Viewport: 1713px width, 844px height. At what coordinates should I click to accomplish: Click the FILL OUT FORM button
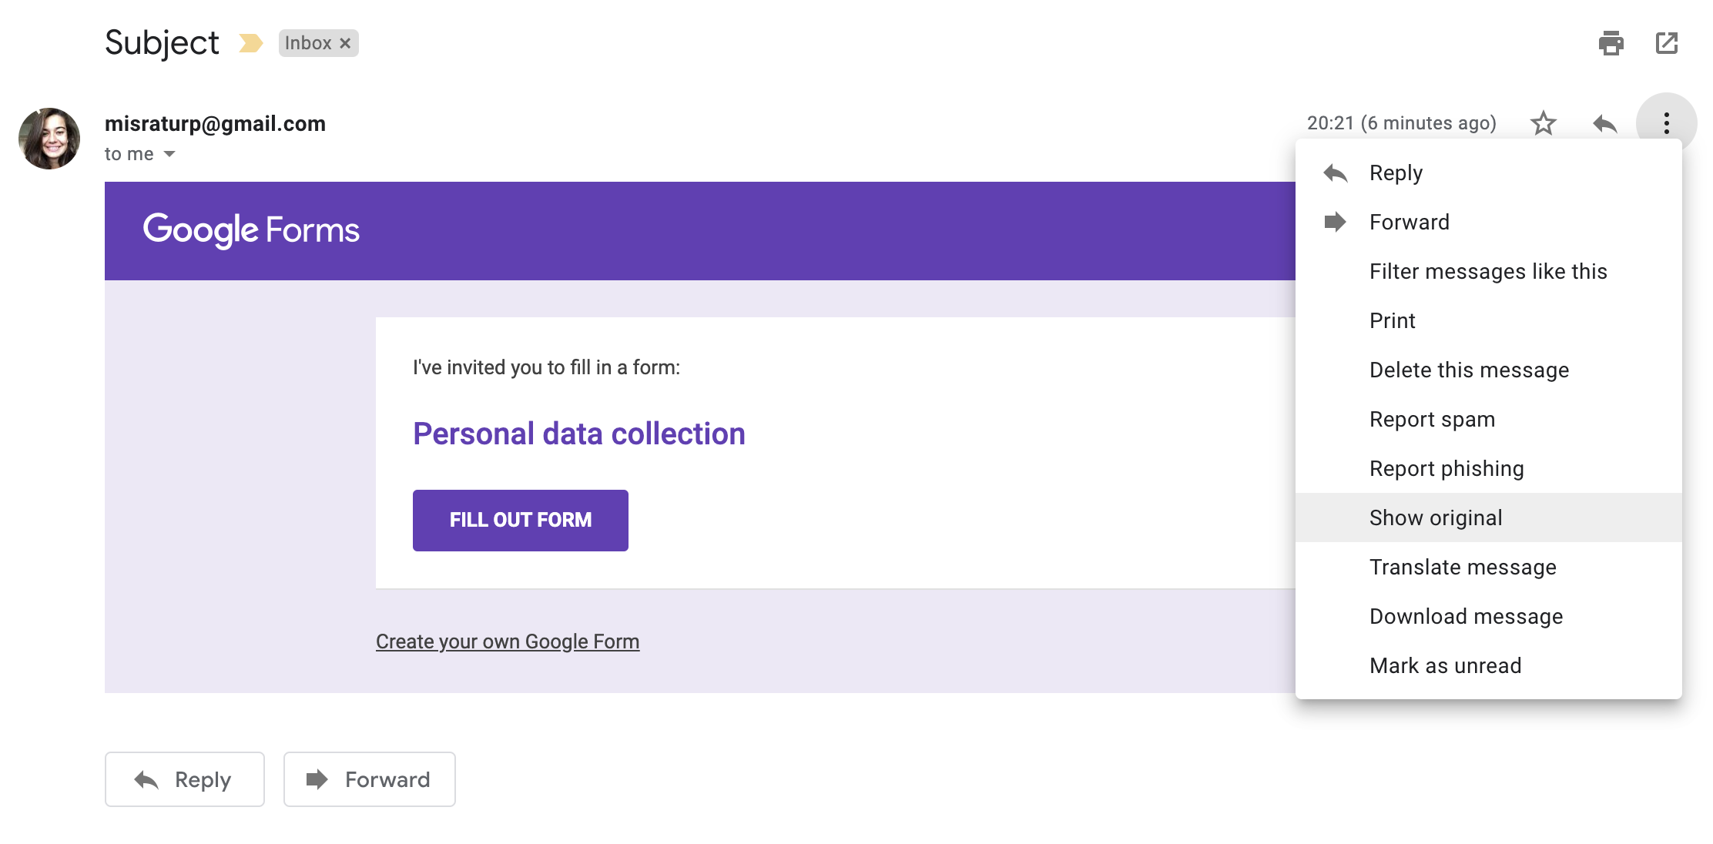pyautogui.click(x=521, y=521)
